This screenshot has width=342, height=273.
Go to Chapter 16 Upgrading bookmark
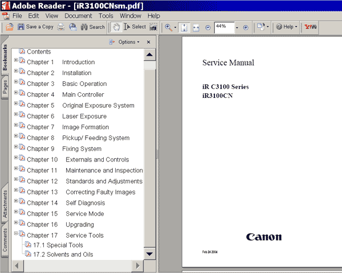point(60,225)
